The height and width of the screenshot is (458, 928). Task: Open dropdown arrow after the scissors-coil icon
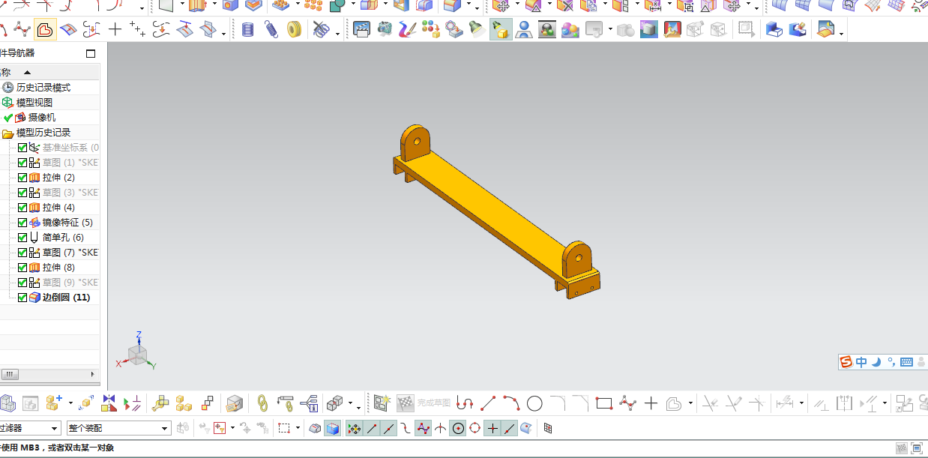[337, 33]
